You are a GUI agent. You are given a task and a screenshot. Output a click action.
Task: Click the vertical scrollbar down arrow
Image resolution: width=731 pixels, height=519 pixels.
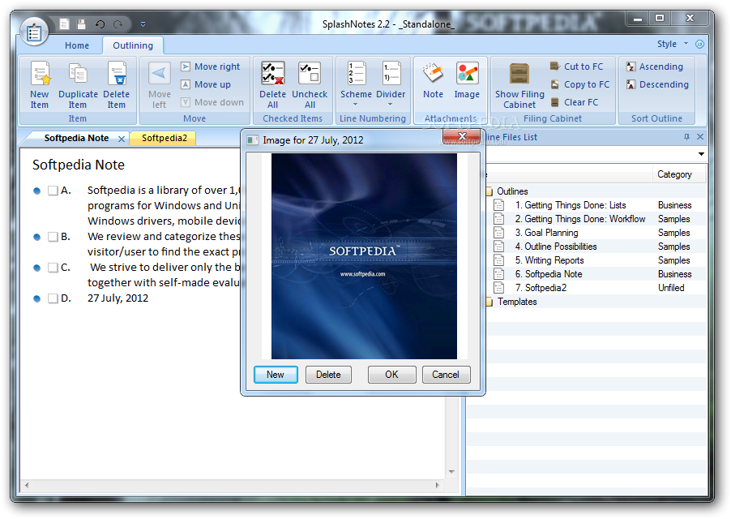451,472
